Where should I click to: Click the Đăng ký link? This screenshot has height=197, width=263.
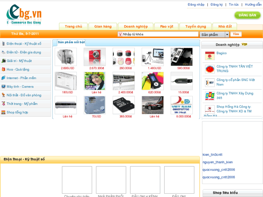pyautogui.click(x=217, y=5)
